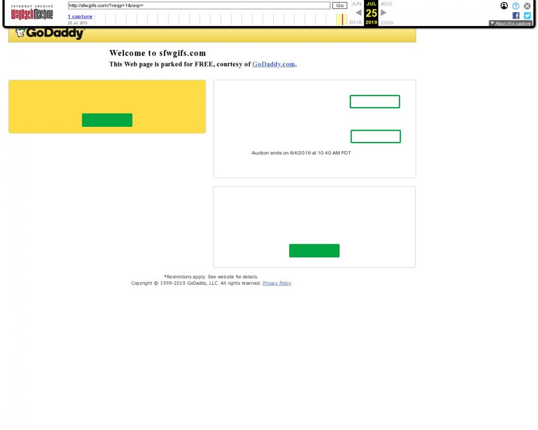Open the 1 capture link
This screenshot has width=538, height=430.
pos(80,17)
